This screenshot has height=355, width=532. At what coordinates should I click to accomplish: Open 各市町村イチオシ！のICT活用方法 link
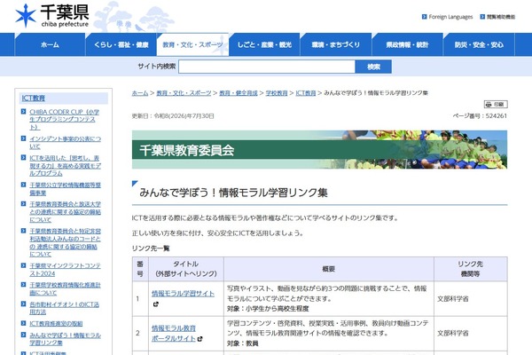tap(65, 308)
